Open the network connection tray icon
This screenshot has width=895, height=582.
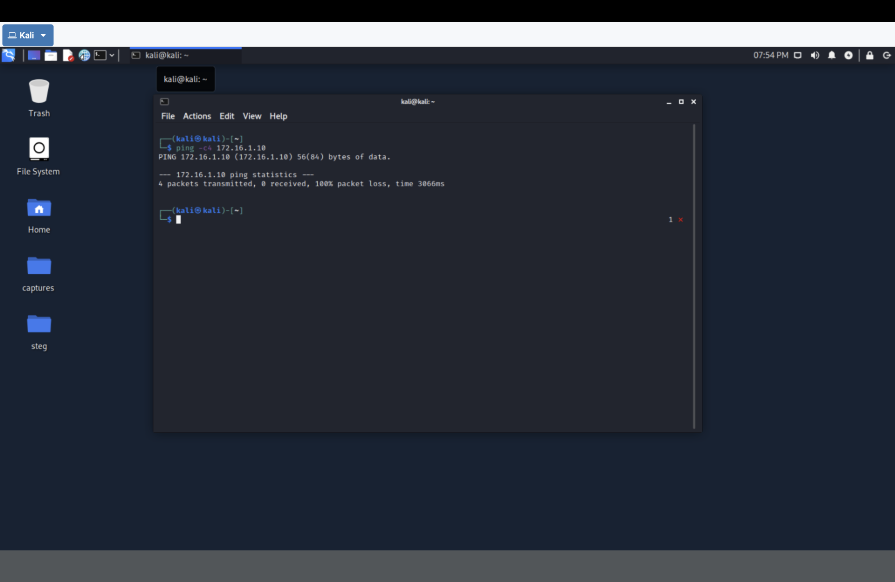click(x=797, y=56)
